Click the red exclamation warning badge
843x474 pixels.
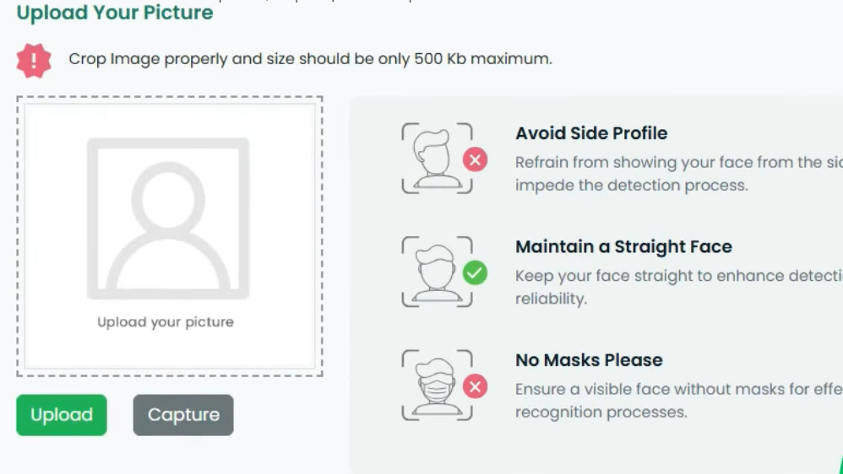[34, 60]
